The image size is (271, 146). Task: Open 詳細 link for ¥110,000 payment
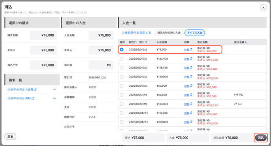click(188, 113)
